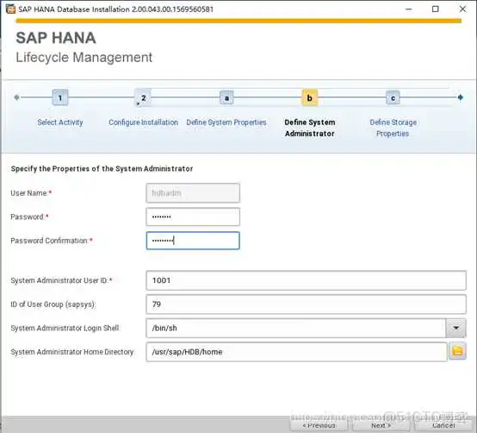
Task: Click the SAP HANA installer title icon
Action: pos(10,9)
